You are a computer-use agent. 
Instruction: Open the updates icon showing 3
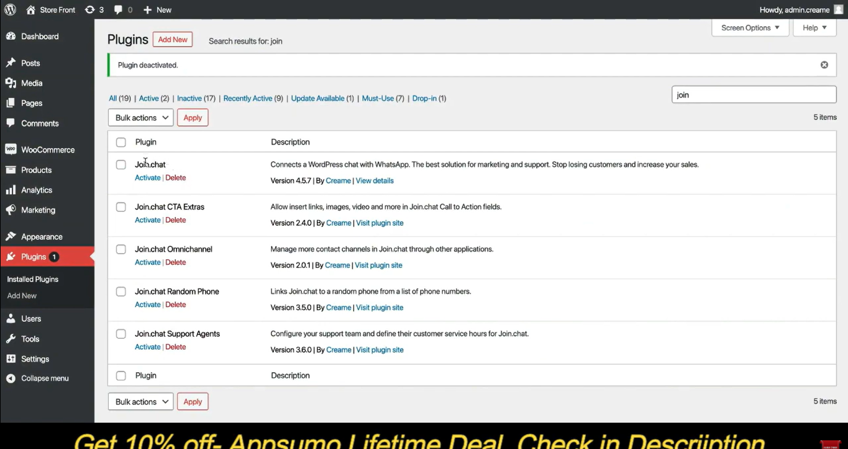90,10
